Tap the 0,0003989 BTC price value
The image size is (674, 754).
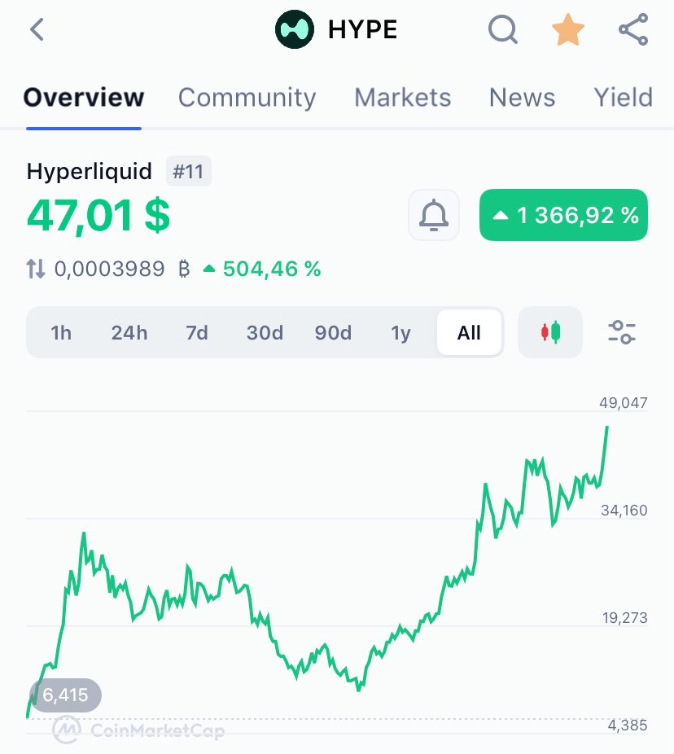coord(122,269)
